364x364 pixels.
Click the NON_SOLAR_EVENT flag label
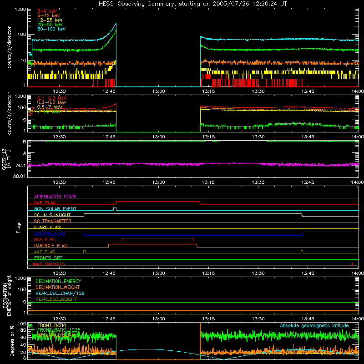(x=55, y=209)
